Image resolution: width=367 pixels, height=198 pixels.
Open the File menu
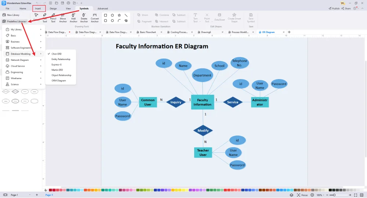click(7, 8)
